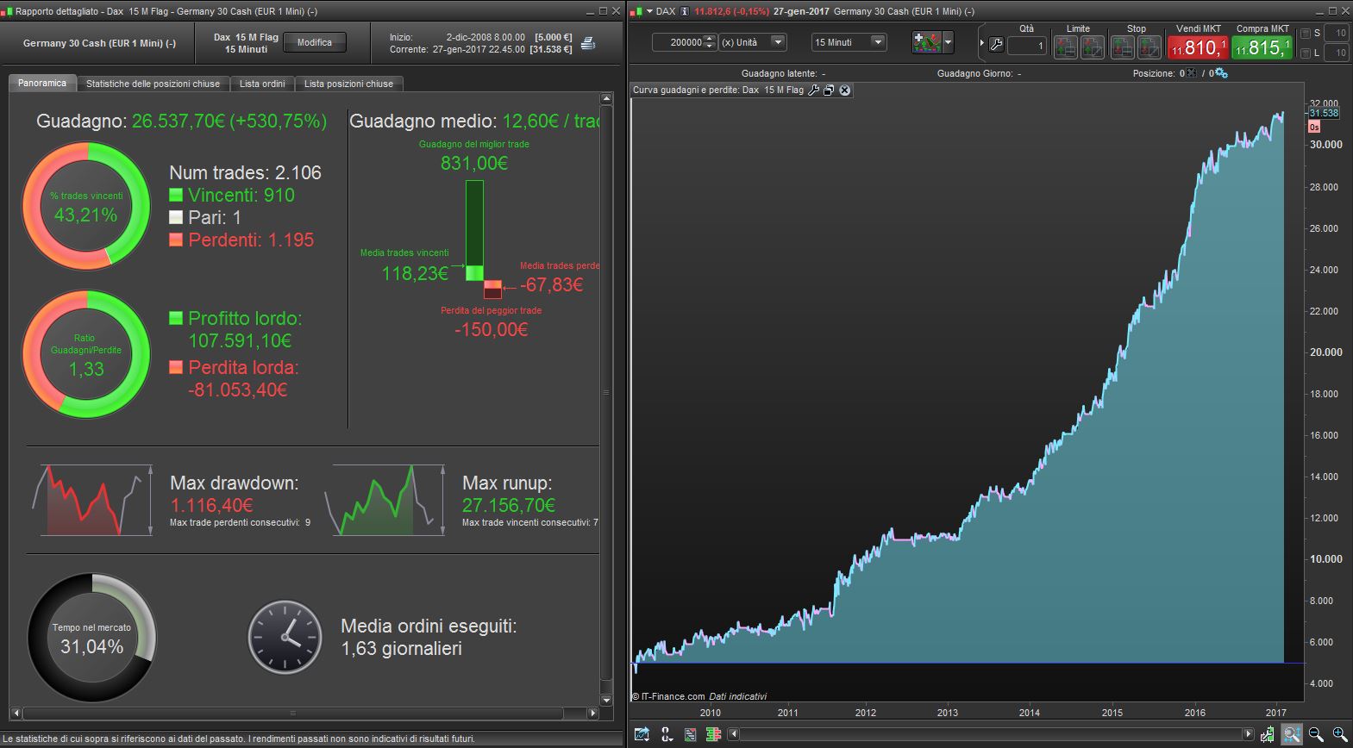
Task: Click the first Stop order icon
Action: pyautogui.click(x=1122, y=47)
